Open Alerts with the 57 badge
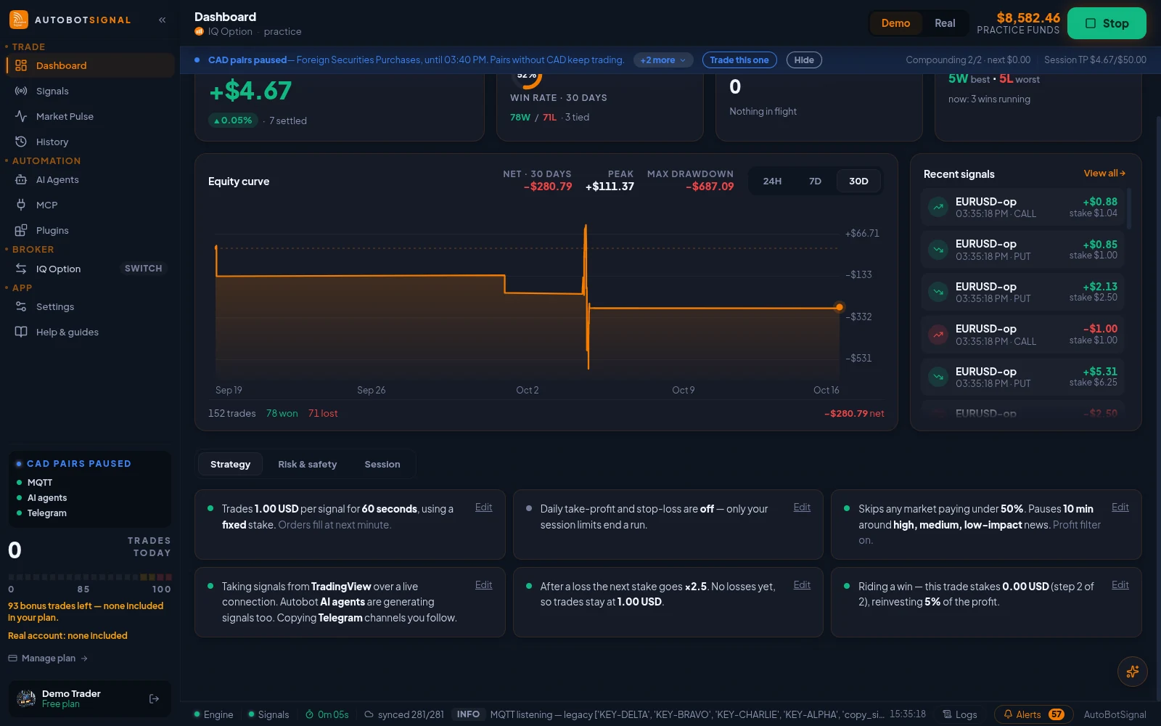The height and width of the screenshot is (726, 1161). pos(1034,714)
